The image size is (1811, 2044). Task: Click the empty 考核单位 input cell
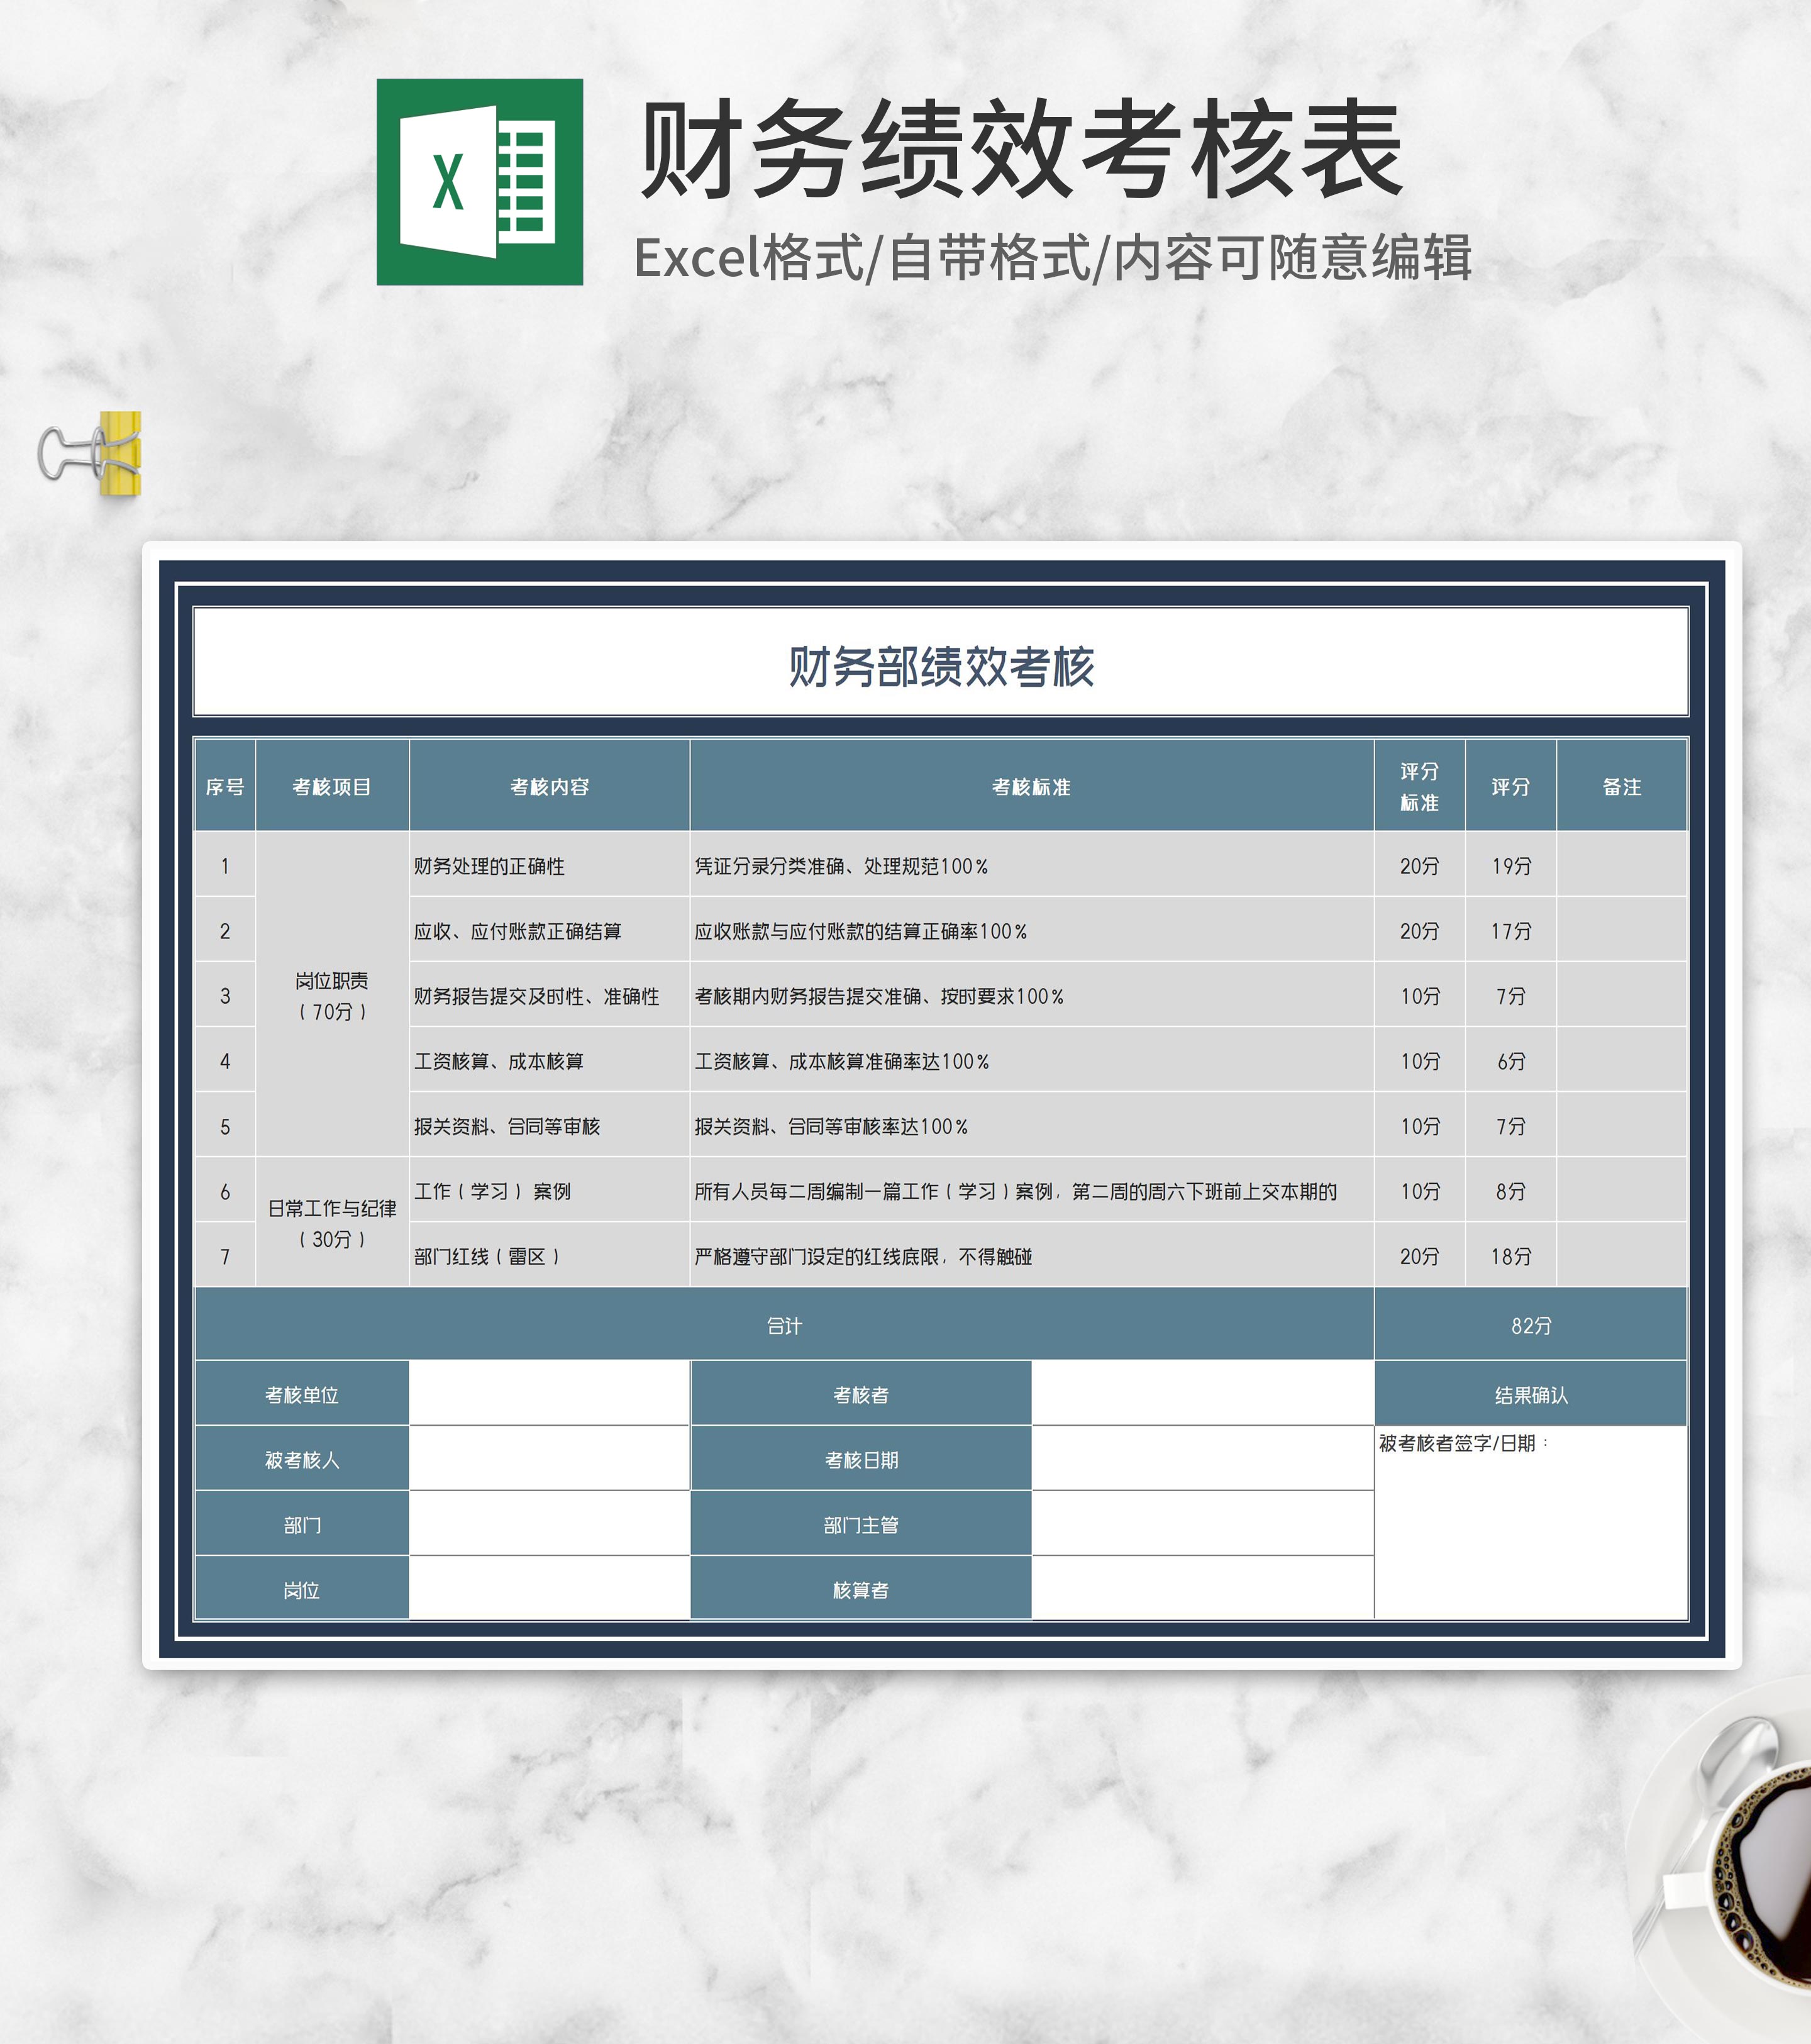(x=548, y=1394)
